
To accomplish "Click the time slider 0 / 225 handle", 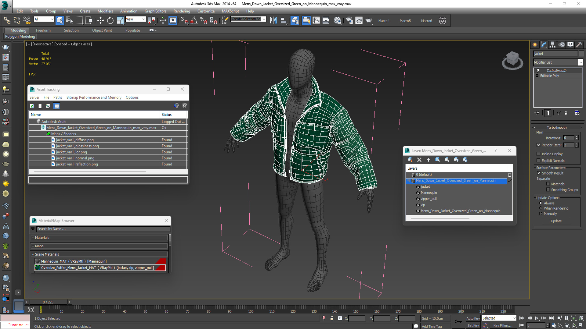I will tap(48, 302).
